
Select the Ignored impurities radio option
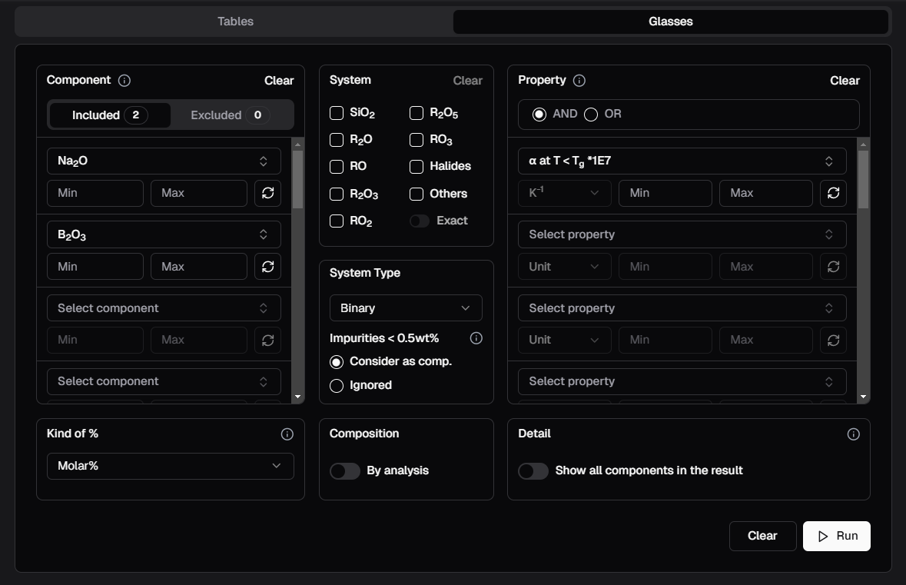point(337,386)
